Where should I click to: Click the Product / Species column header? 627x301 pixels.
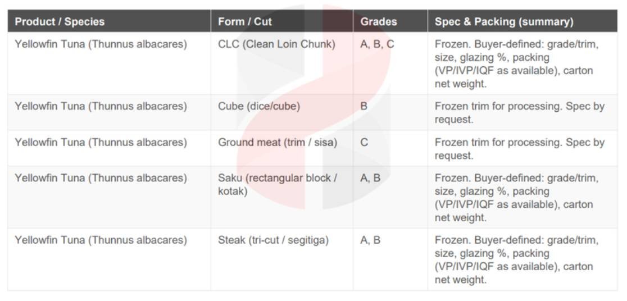60,22
